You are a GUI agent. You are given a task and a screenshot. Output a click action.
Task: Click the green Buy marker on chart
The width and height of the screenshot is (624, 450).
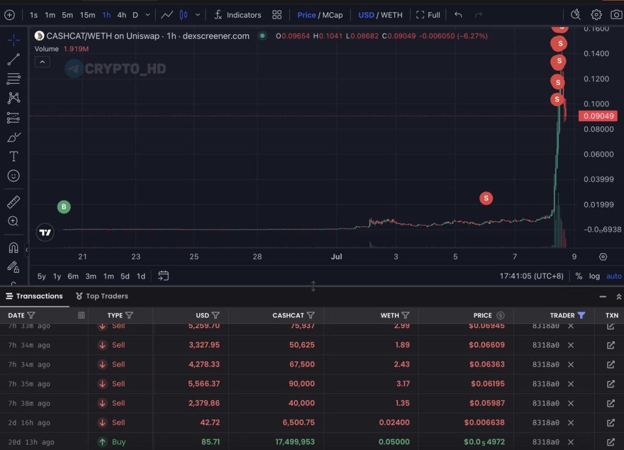[x=63, y=207]
